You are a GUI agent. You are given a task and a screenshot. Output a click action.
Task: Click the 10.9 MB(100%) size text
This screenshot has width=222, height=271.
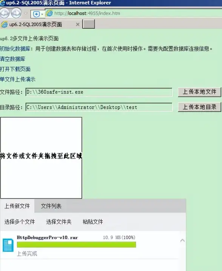point(119,237)
